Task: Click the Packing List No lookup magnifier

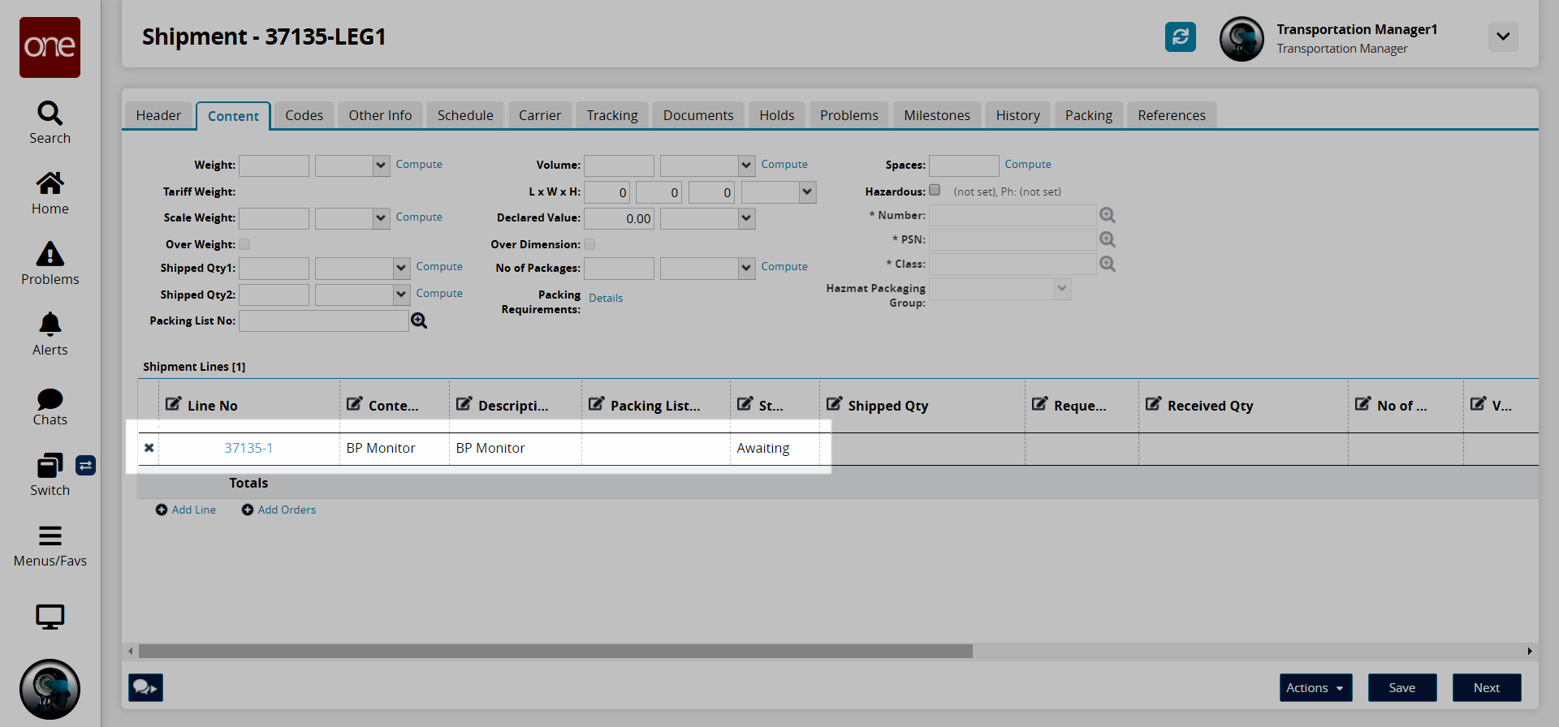Action: [419, 320]
